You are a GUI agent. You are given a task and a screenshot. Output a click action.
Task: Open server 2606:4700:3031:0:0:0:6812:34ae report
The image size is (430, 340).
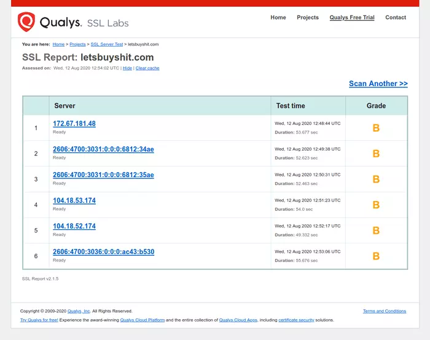pyautogui.click(x=103, y=149)
